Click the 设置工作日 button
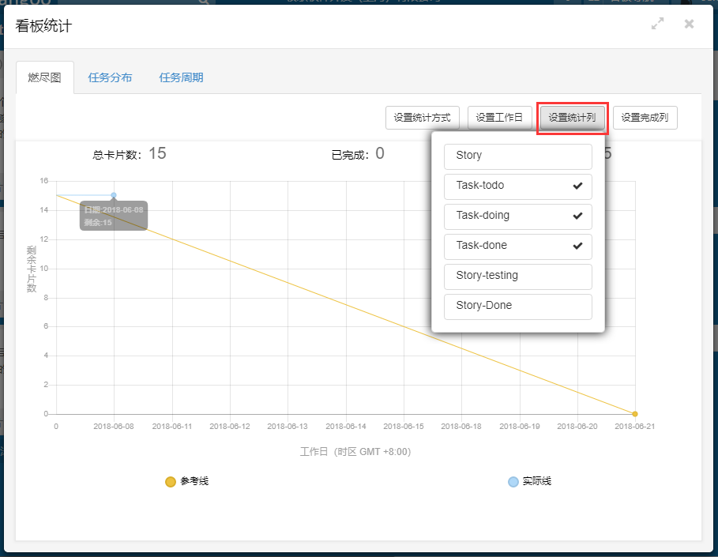 tap(499, 118)
